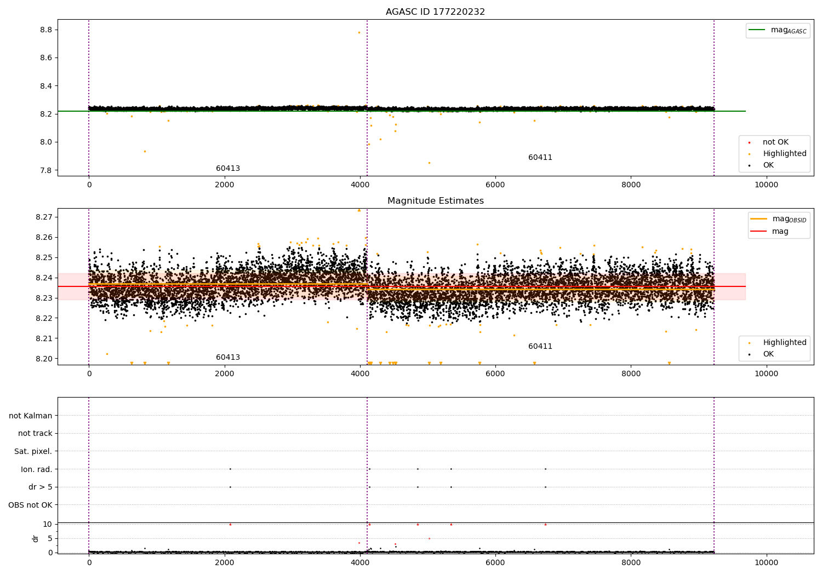The height and width of the screenshot is (575, 822).
Task: Click the 'Ion. rad.' y-axis label
Action: (37, 470)
